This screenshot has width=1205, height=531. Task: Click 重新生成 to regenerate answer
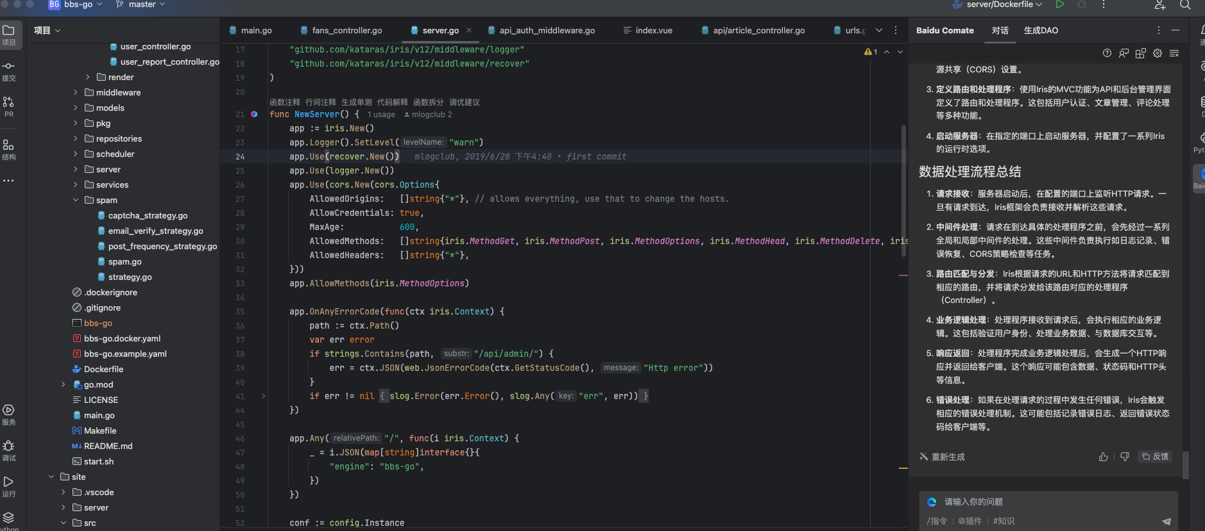click(x=942, y=457)
